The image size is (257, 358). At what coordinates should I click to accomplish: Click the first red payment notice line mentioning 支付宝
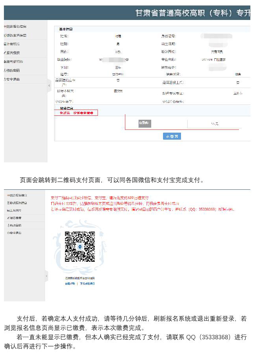[x=100, y=198]
